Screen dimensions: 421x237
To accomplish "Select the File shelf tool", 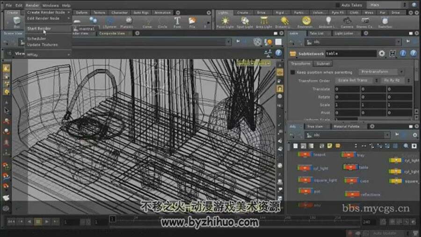I will (192, 22).
